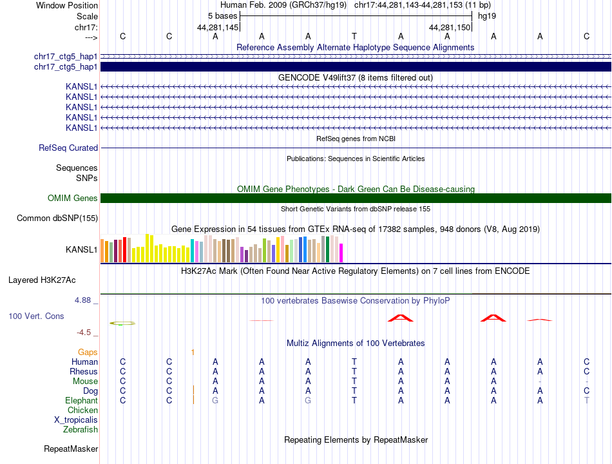Image resolution: width=612 pixels, height=464 pixels.
Task: Click the orange insertion bar in Dog row
Action: (x=194, y=391)
